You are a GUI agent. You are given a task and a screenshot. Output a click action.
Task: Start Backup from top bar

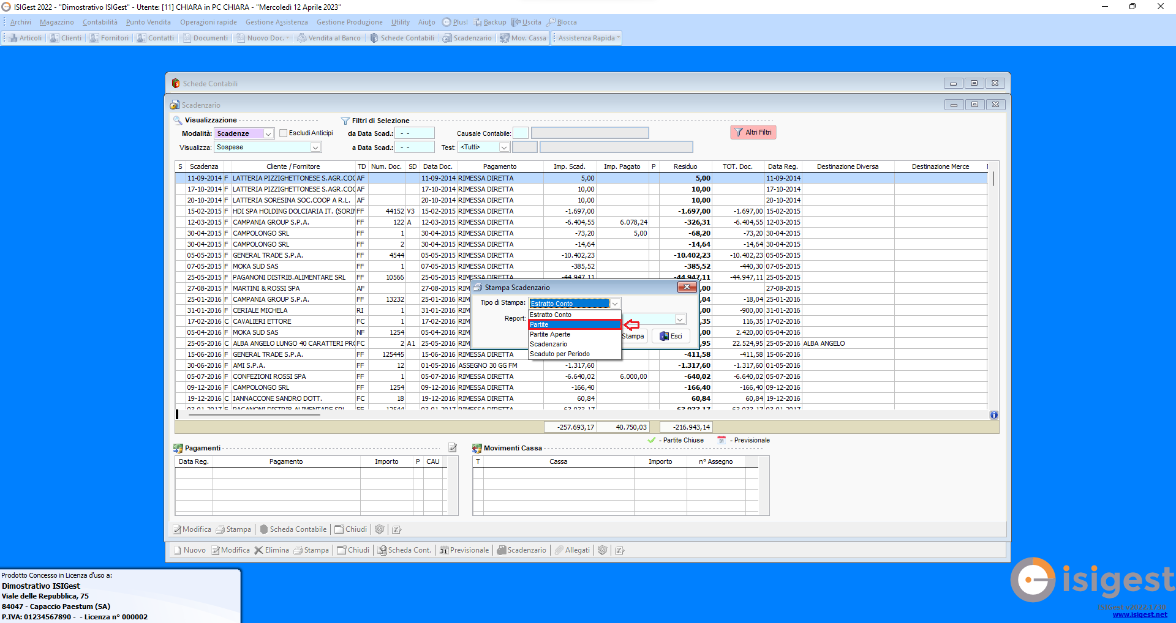pos(490,22)
